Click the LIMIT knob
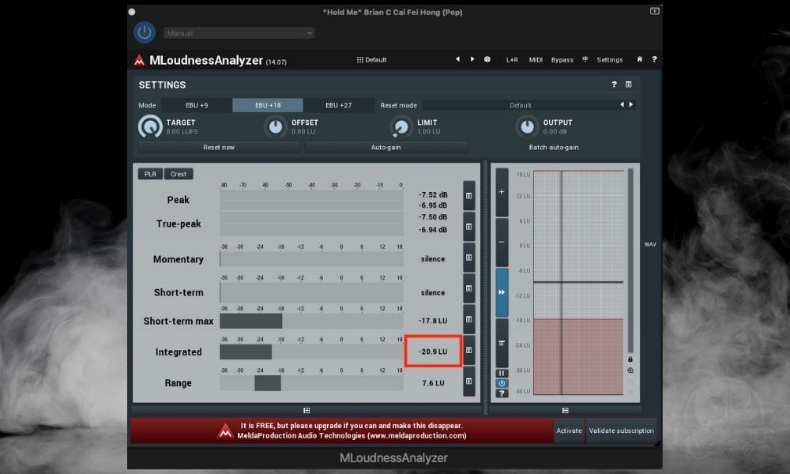The height and width of the screenshot is (474, 790). [401, 127]
